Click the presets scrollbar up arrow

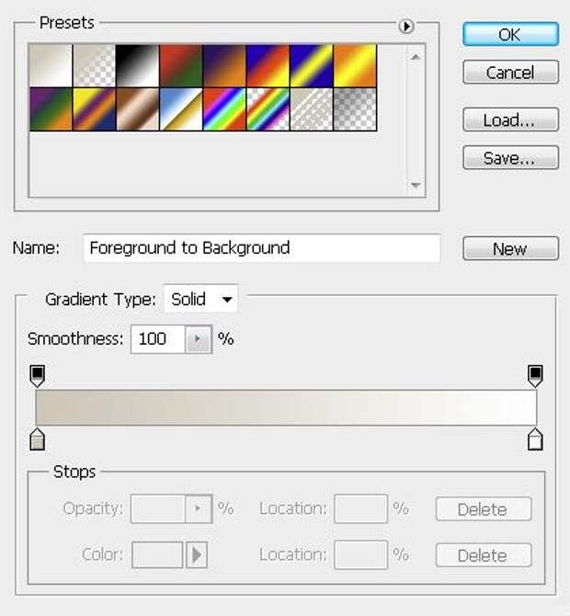pyautogui.click(x=416, y=57)
